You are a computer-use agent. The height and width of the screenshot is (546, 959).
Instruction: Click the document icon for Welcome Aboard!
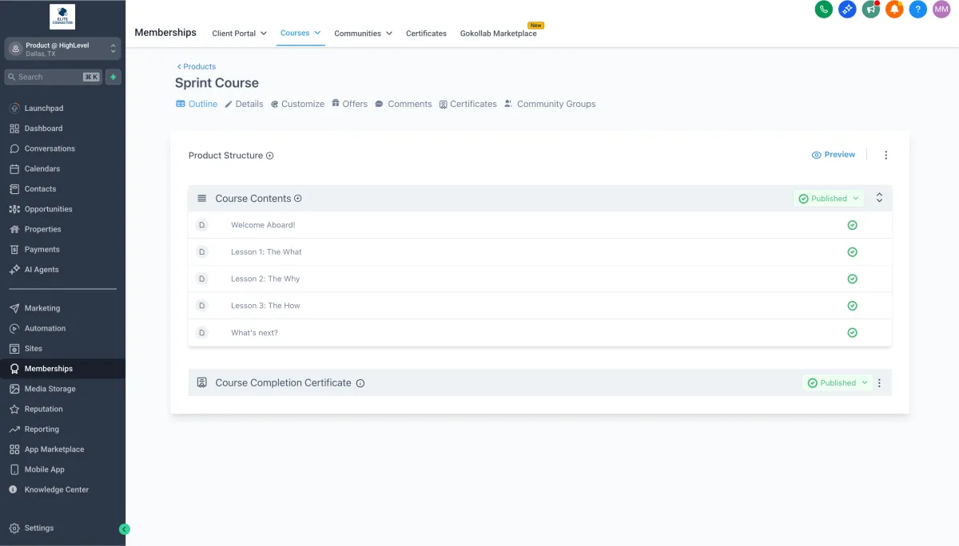pos(201,225)
